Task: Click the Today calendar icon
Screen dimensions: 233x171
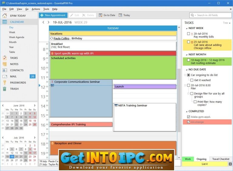Action: (x=120, y=15)
